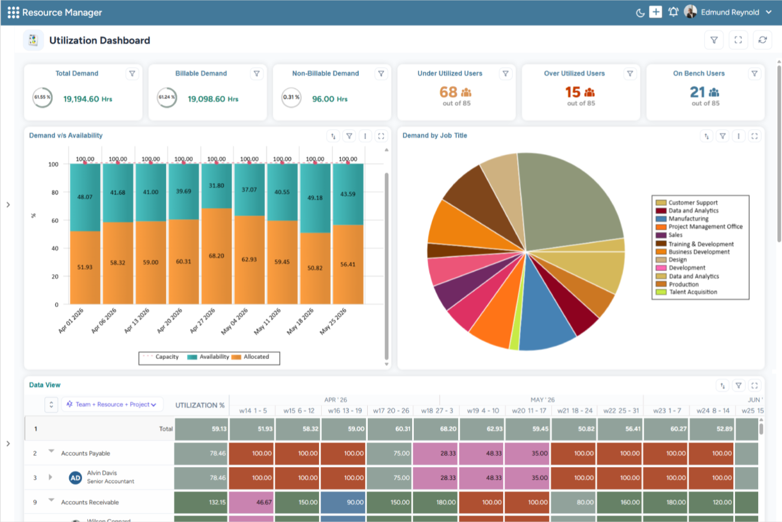Collapse the Accounts Payable group

(51, 451)
